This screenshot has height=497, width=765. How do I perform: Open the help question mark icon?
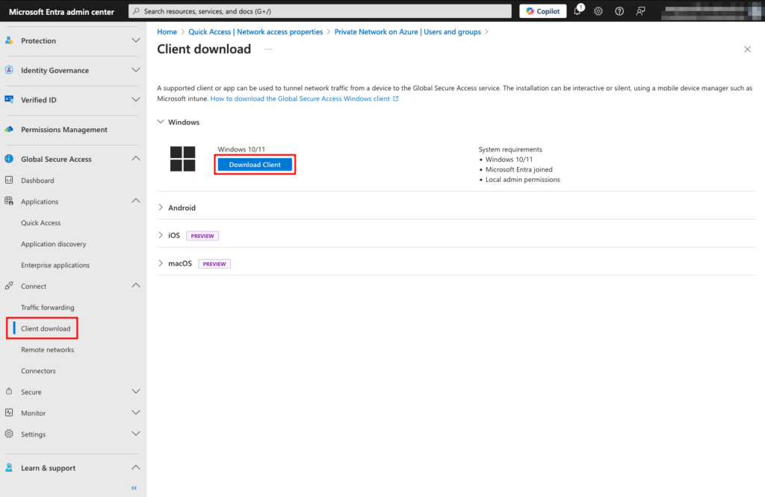(x=619, y=11)
